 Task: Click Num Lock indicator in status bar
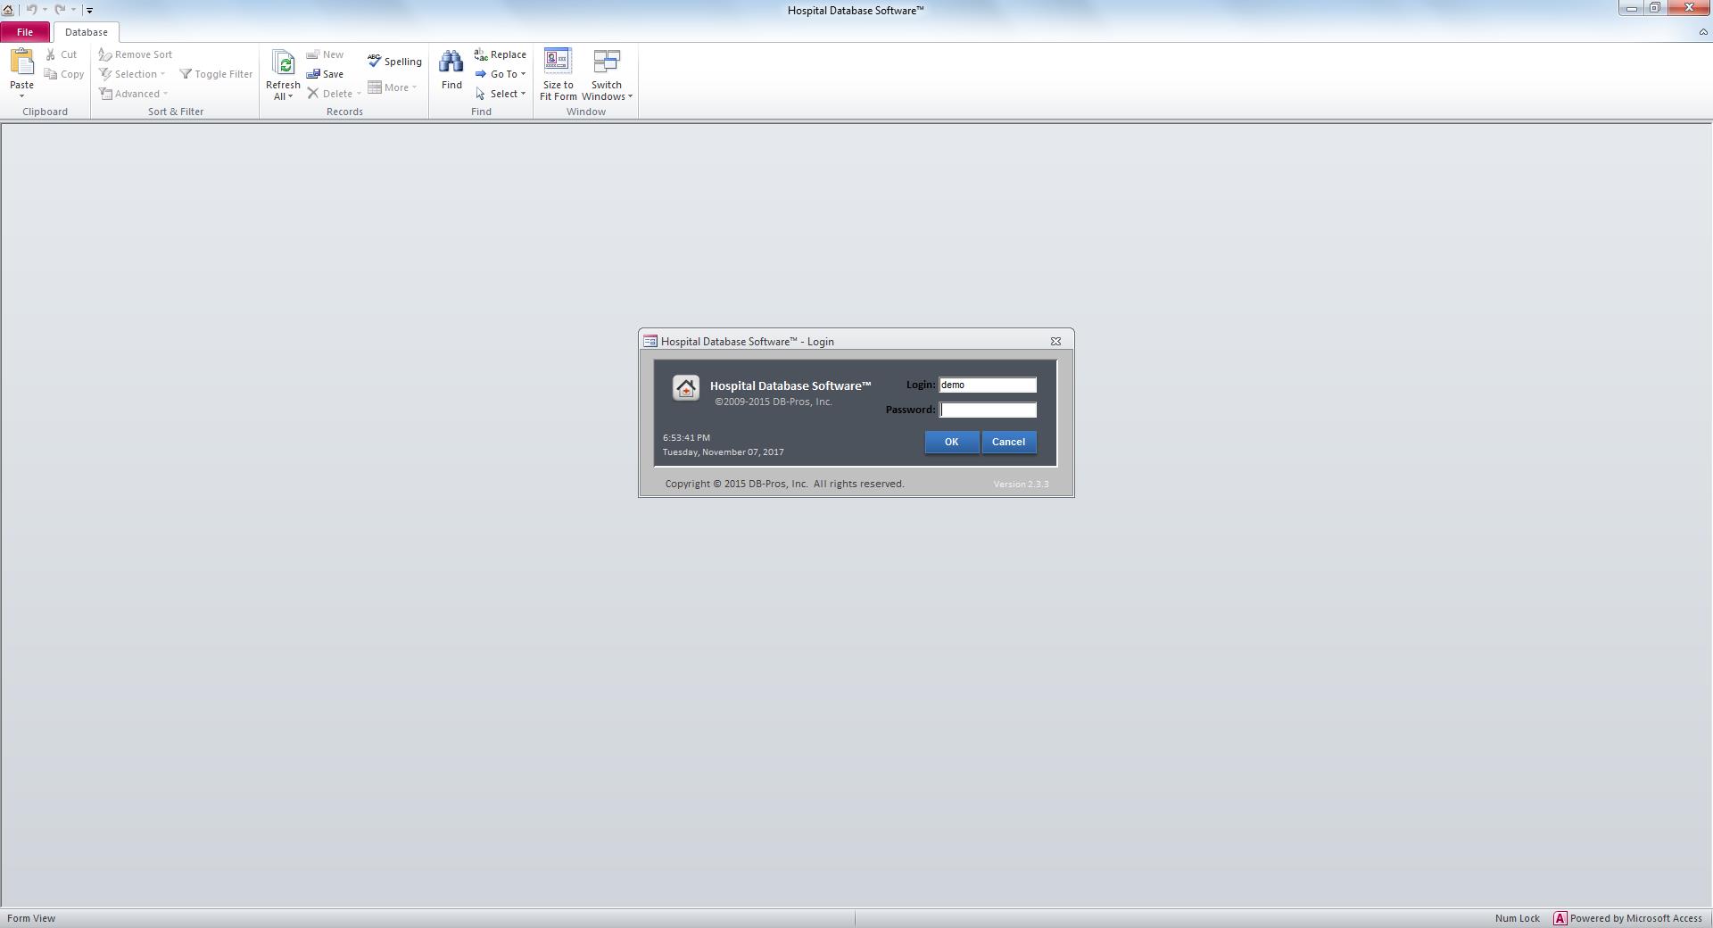(1517, 918)
